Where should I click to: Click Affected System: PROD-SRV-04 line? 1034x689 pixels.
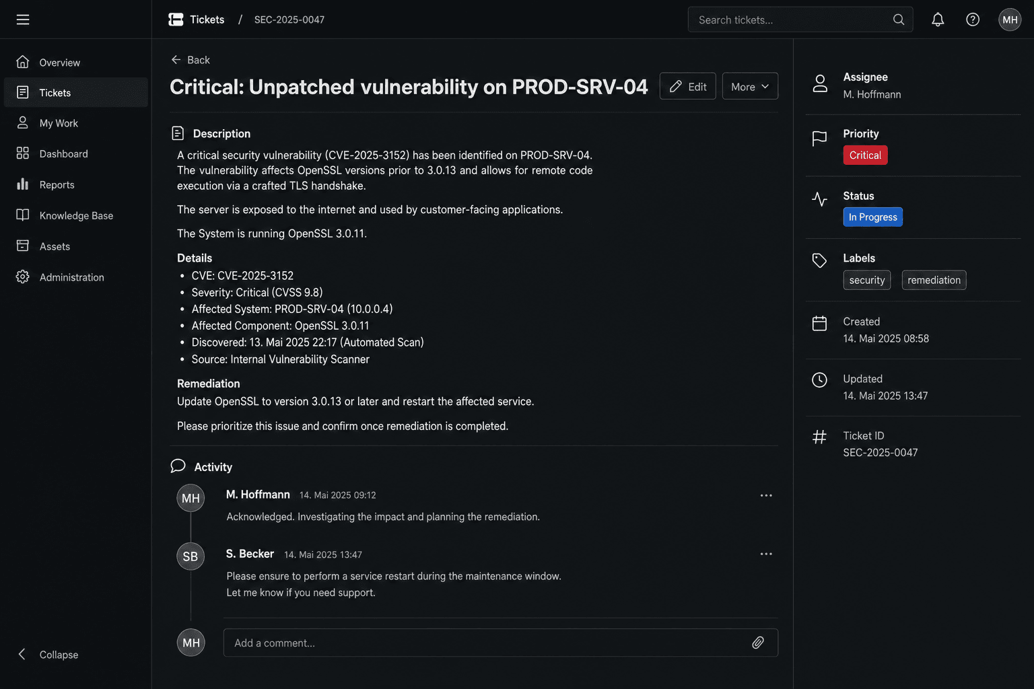coord(292,309)
